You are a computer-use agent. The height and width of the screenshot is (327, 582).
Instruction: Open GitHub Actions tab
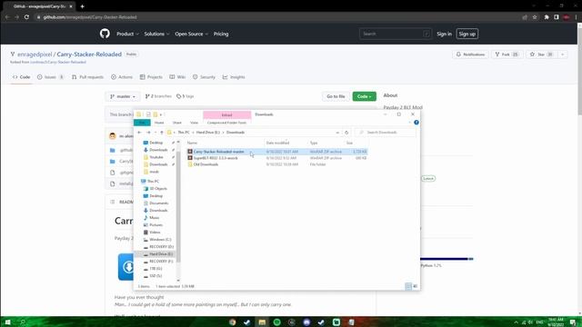[122, 77]
